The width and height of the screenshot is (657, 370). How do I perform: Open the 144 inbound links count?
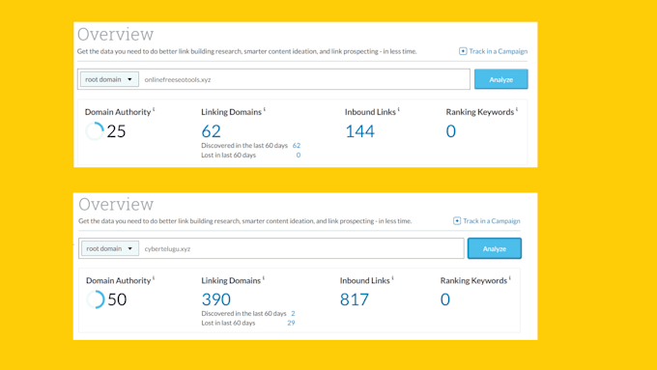click(x=360, y=131)
